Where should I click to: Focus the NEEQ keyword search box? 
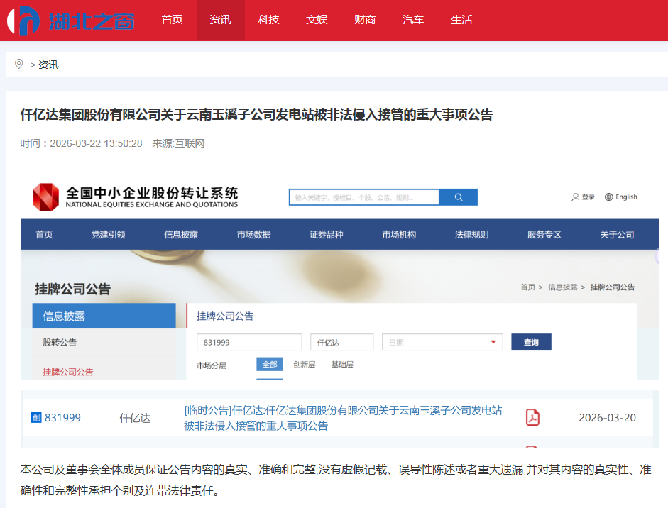pyautogui.click(x=364, y=197)
